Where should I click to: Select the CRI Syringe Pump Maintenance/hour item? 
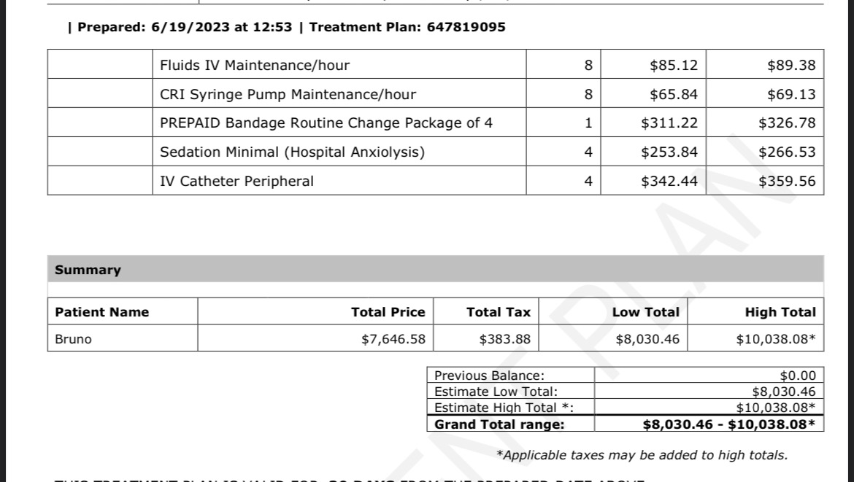point(288,95)
